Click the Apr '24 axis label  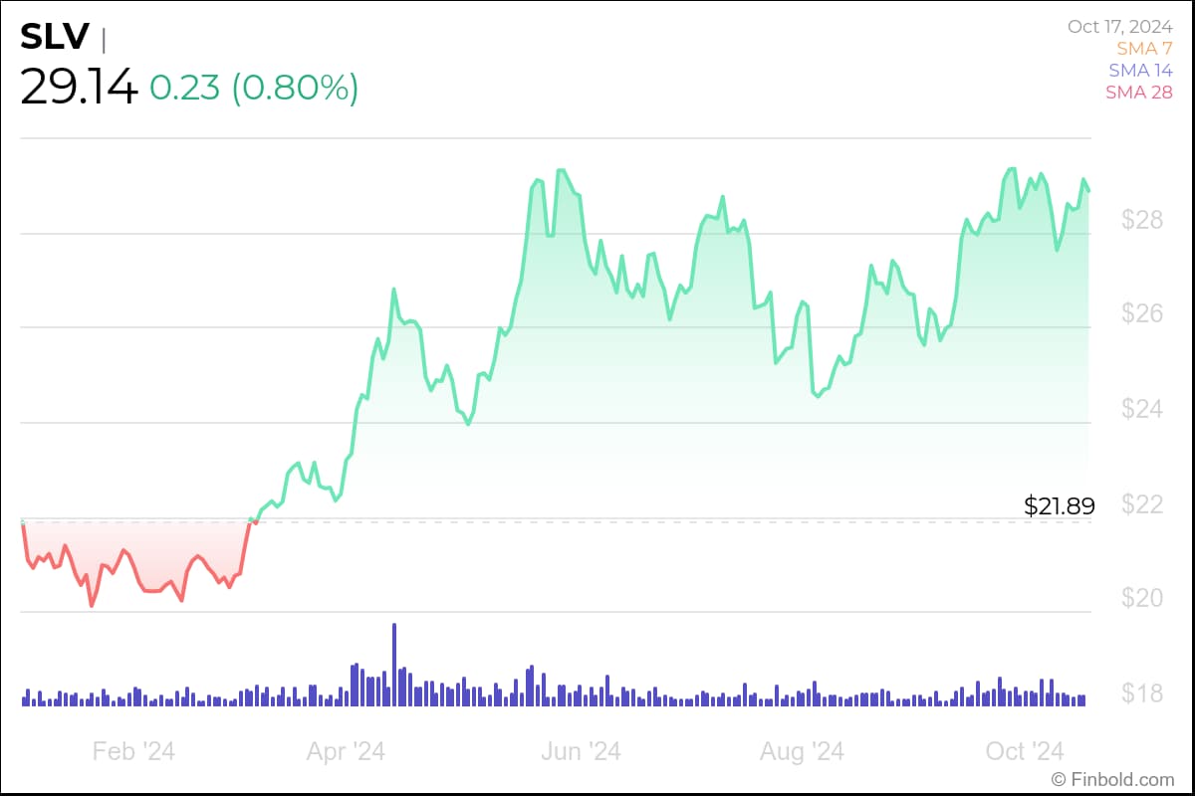pyautogui.click(x=347, y=751)
